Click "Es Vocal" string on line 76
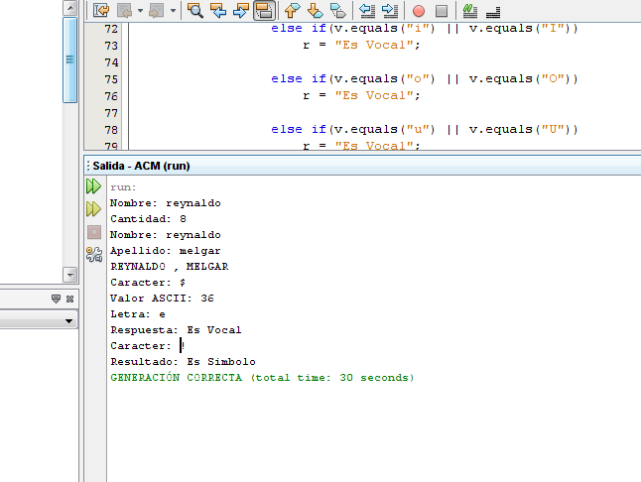The height and width of the screenshot is (482, 641). pyautogui.click(x=376, y=95)
